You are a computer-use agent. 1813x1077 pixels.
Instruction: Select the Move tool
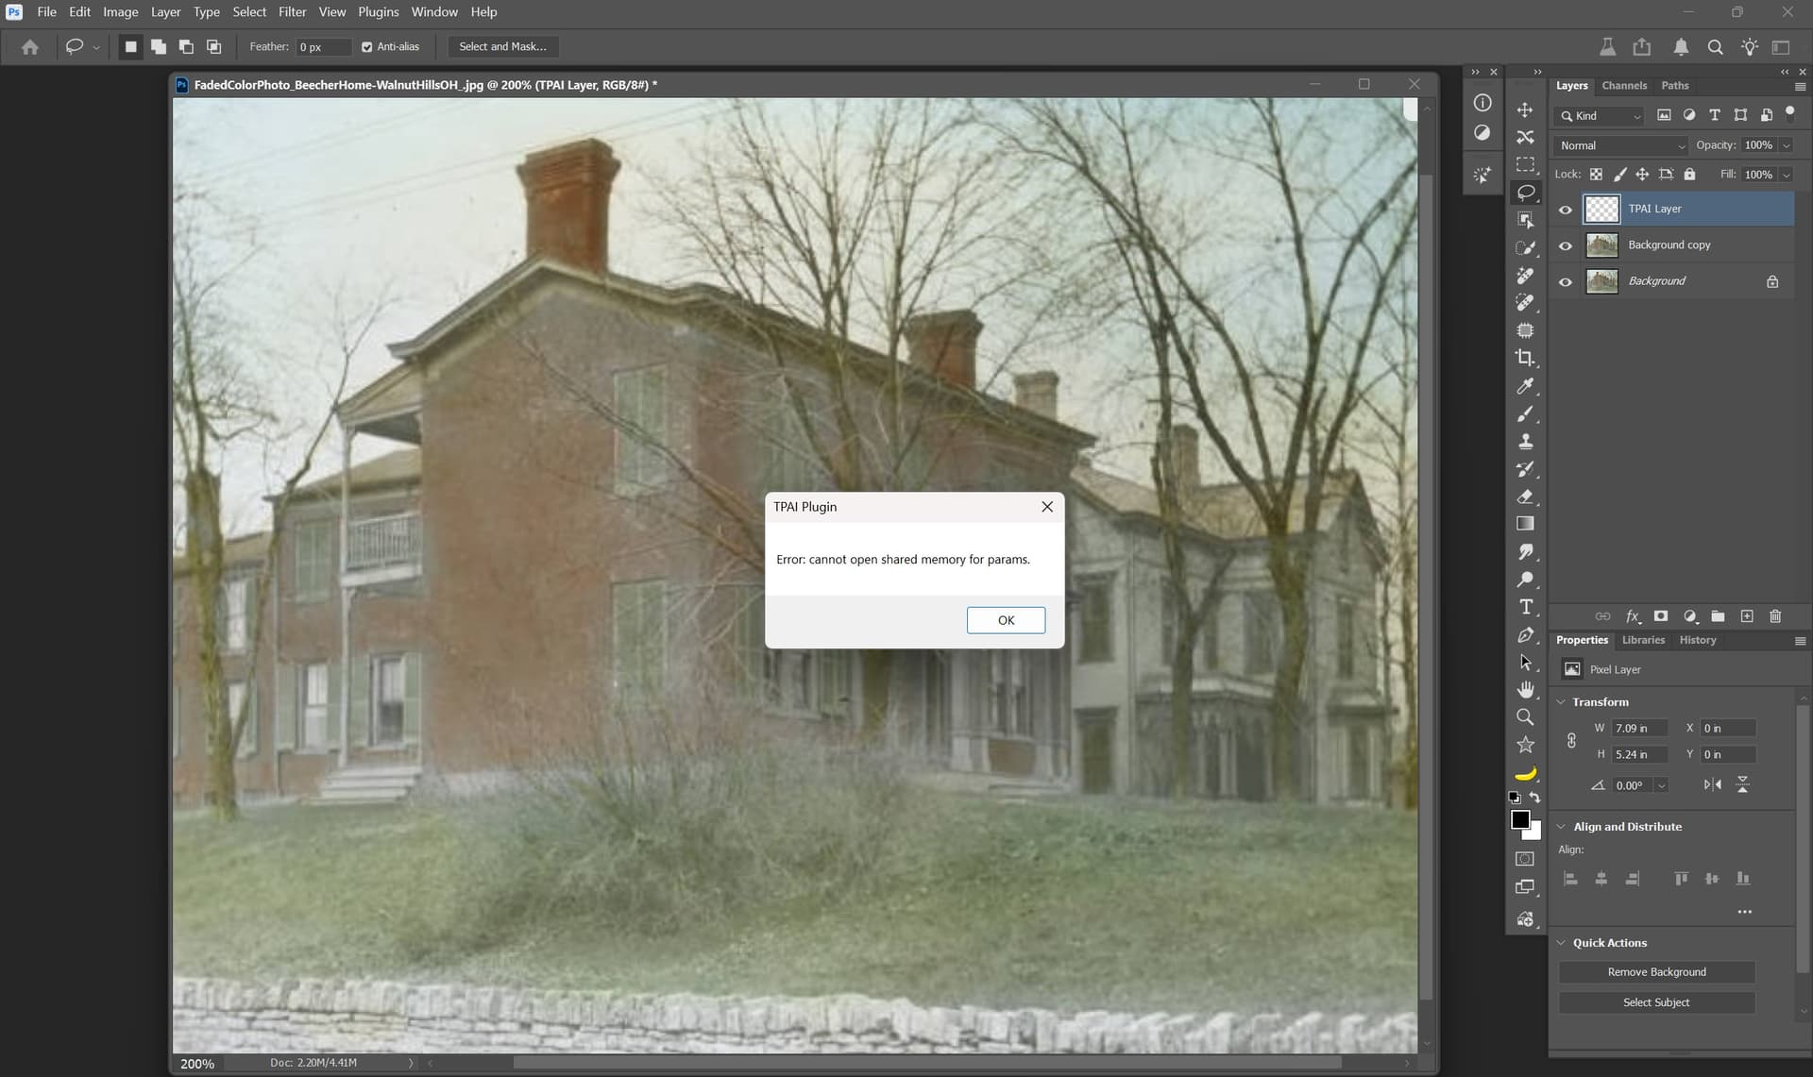[1525, 110]
